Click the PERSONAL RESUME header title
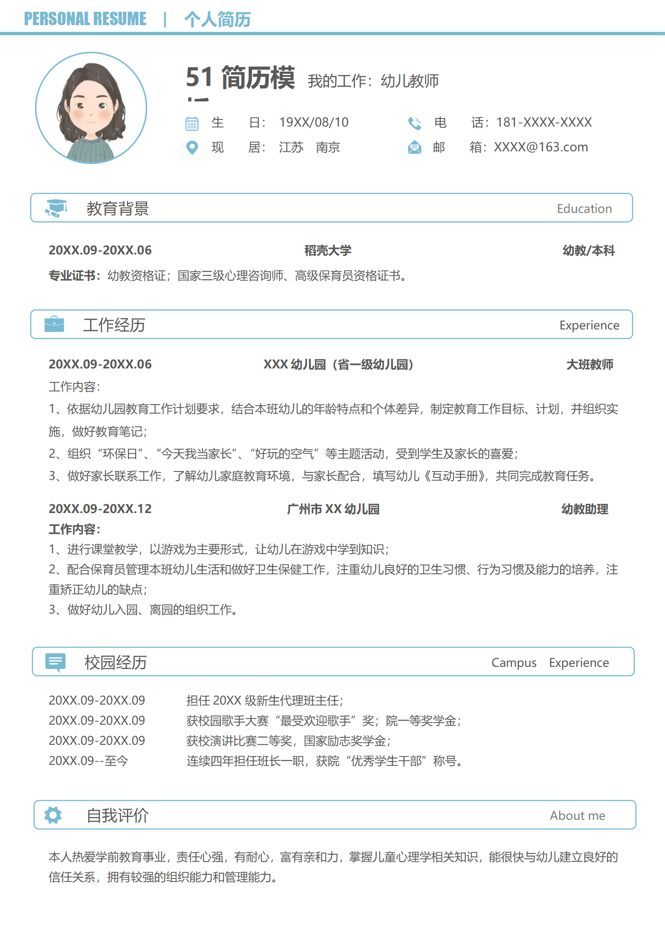 [x=85, y=19]
